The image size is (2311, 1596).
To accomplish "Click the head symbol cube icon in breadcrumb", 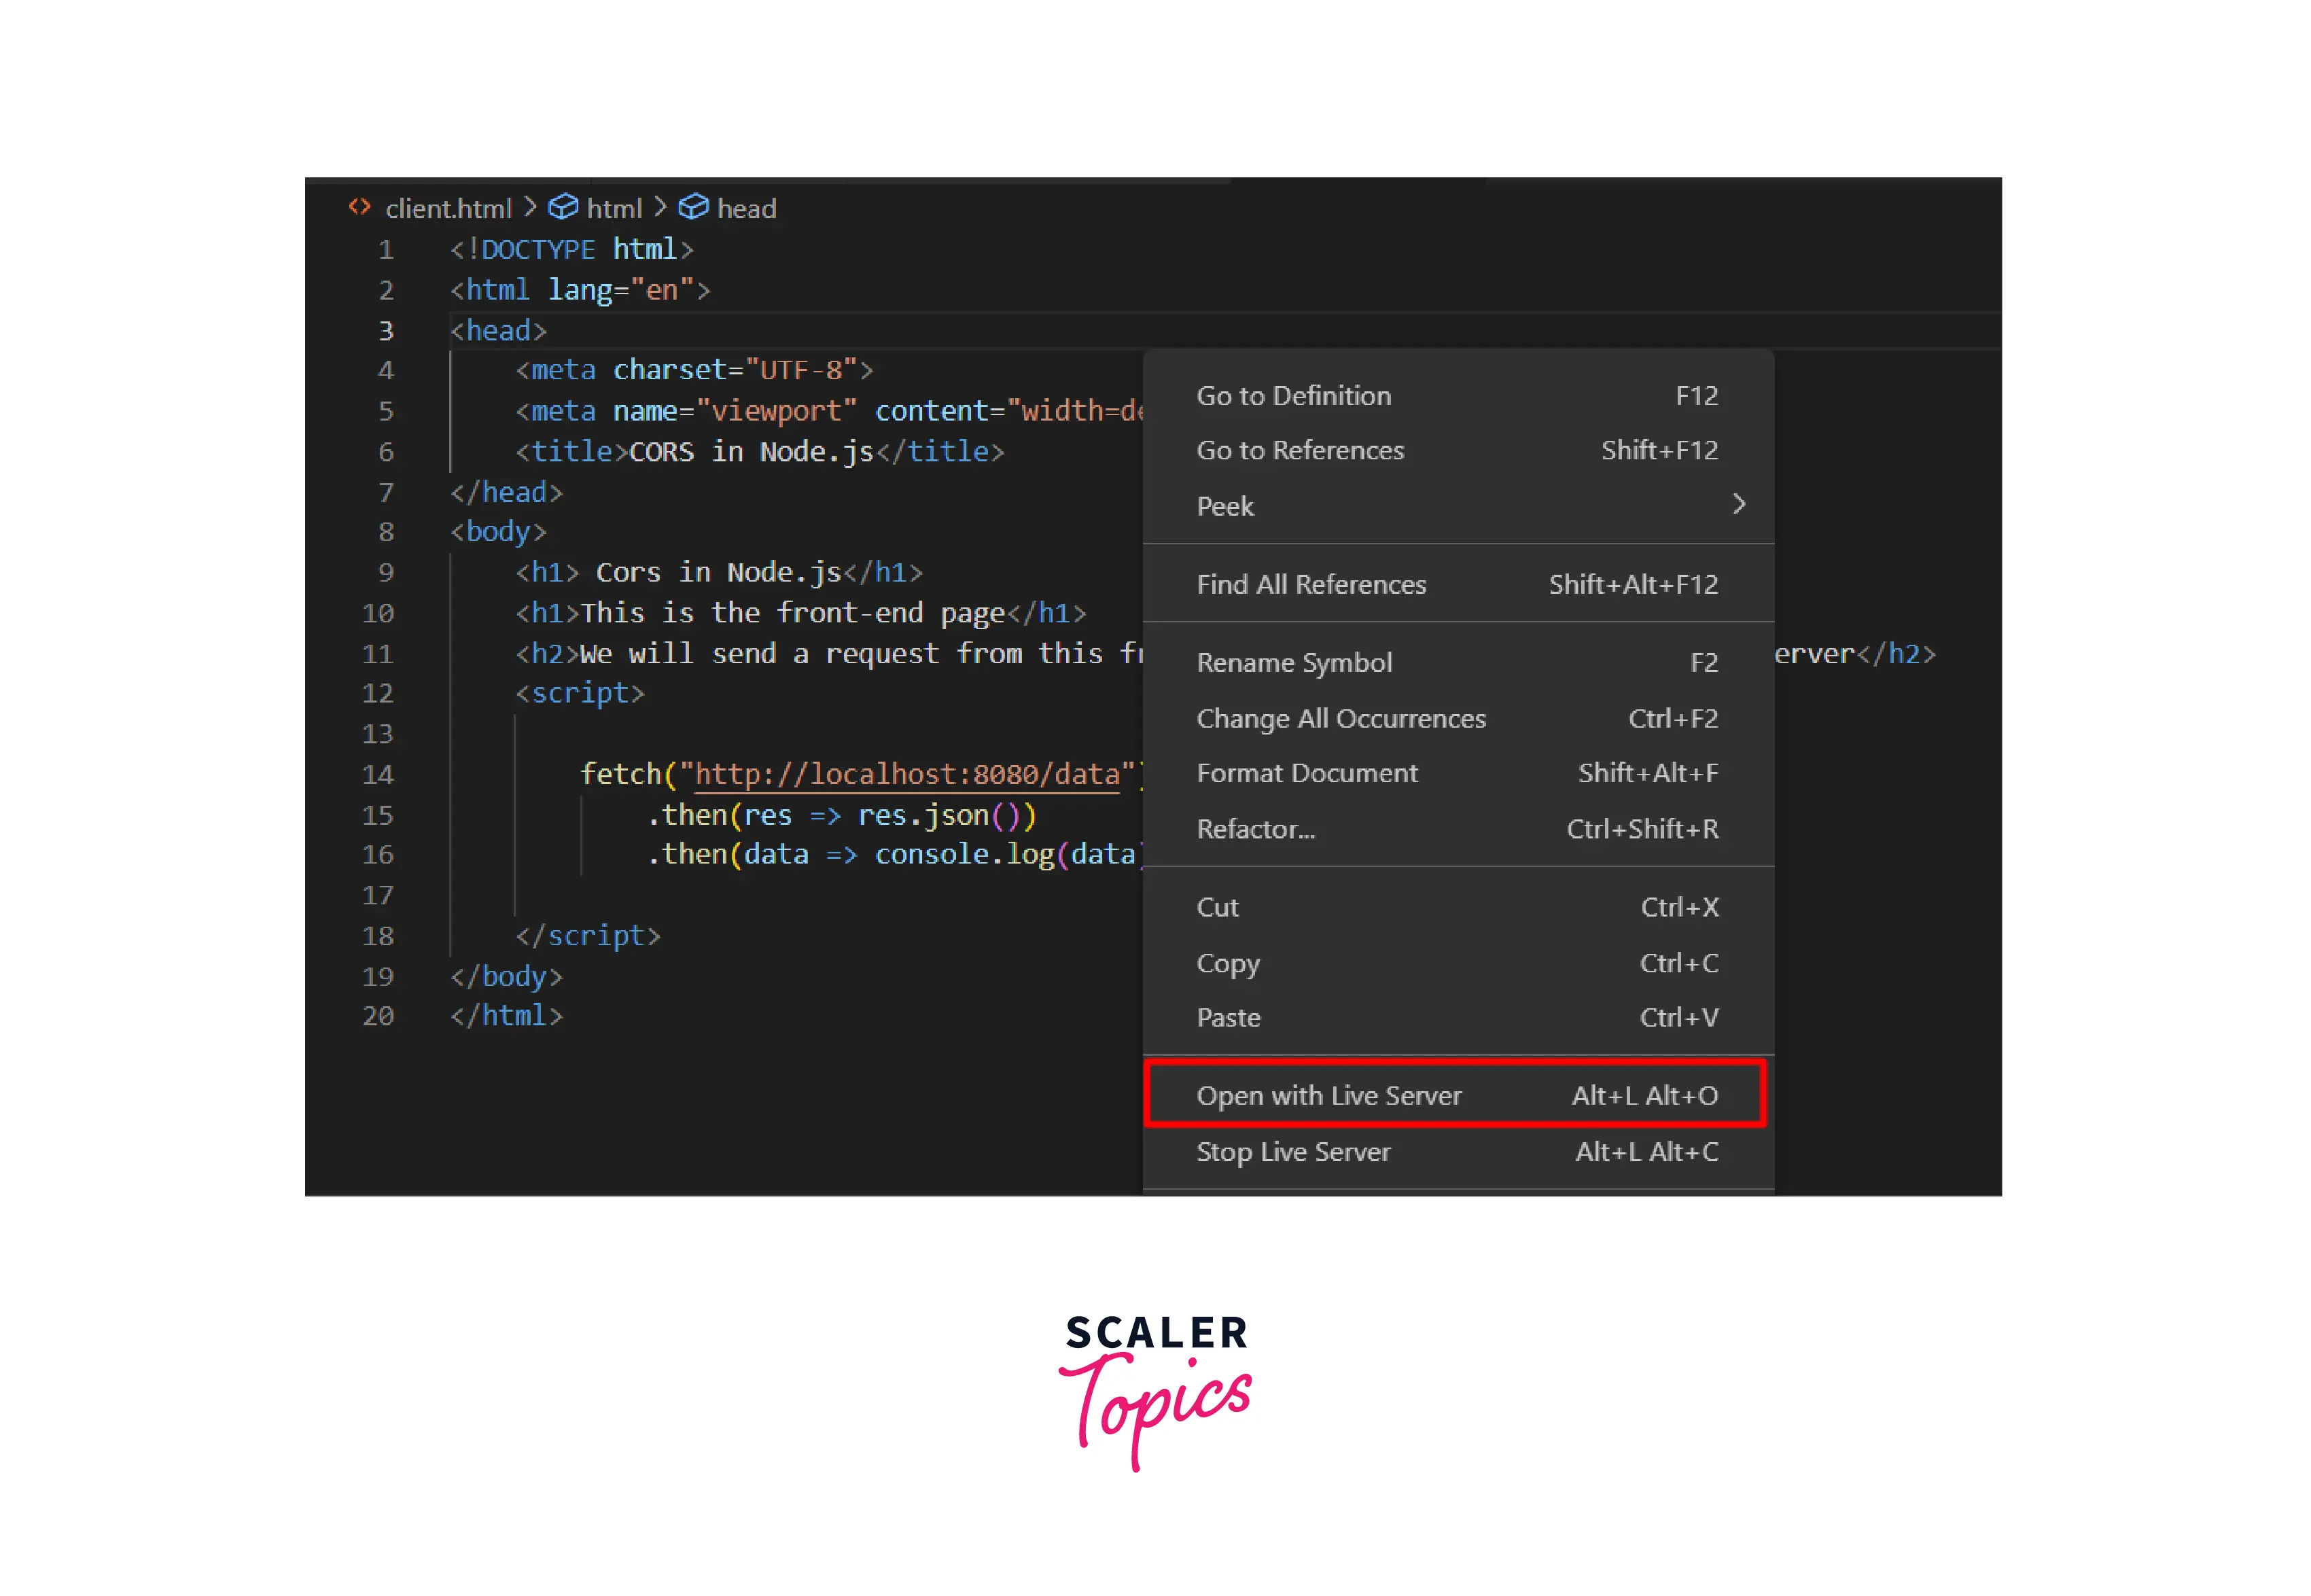I will tap(693, 207).
